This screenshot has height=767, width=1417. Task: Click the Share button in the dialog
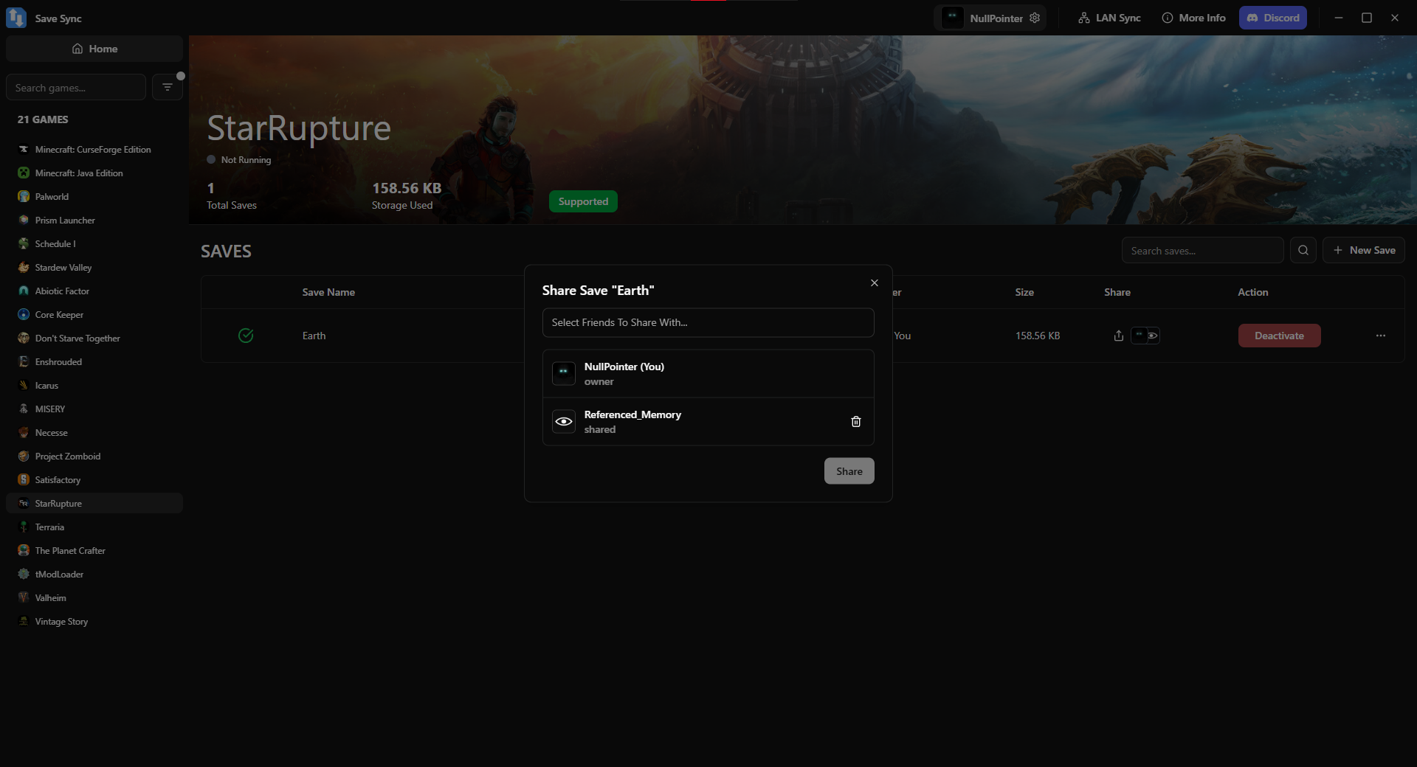point(849,471)
